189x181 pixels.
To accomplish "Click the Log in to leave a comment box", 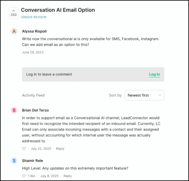I will [93, 75].
